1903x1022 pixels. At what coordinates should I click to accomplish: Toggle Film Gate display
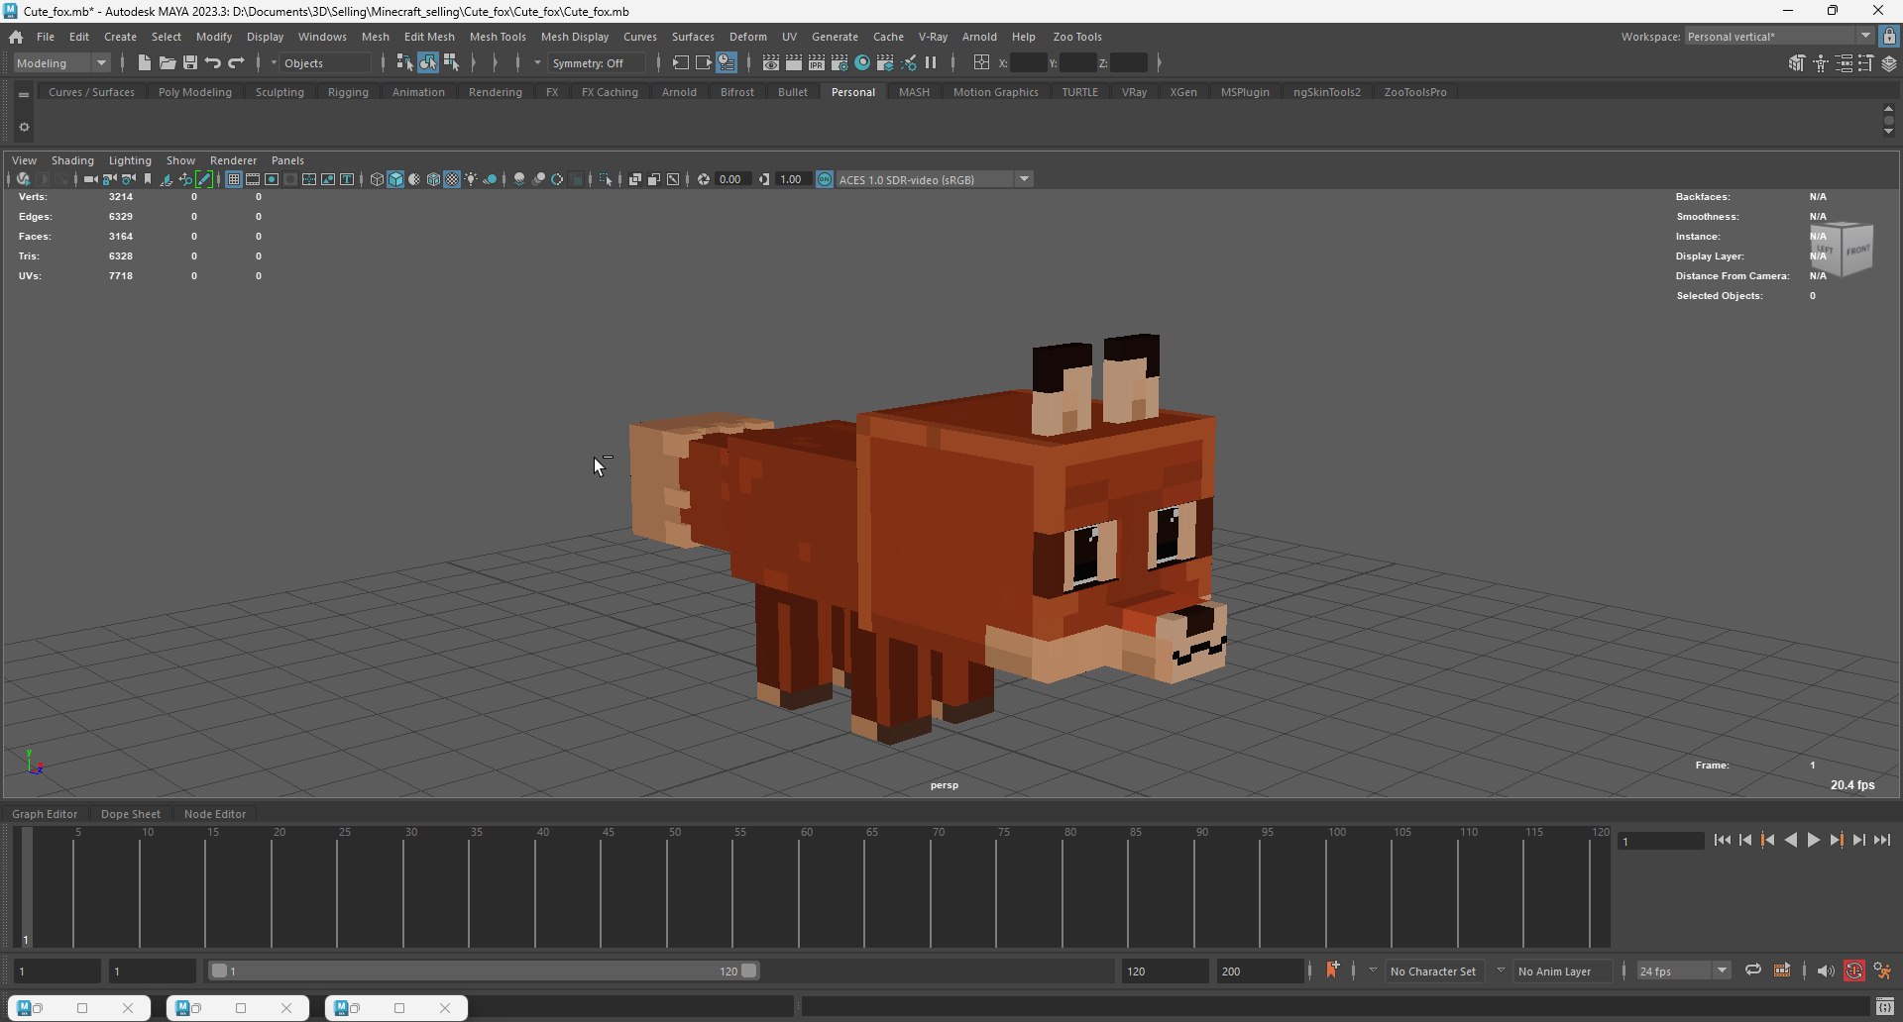[253, 179]
